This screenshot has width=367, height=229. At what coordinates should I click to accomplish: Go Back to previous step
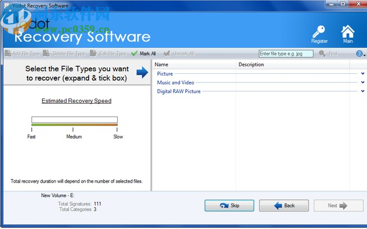(284, 205)
